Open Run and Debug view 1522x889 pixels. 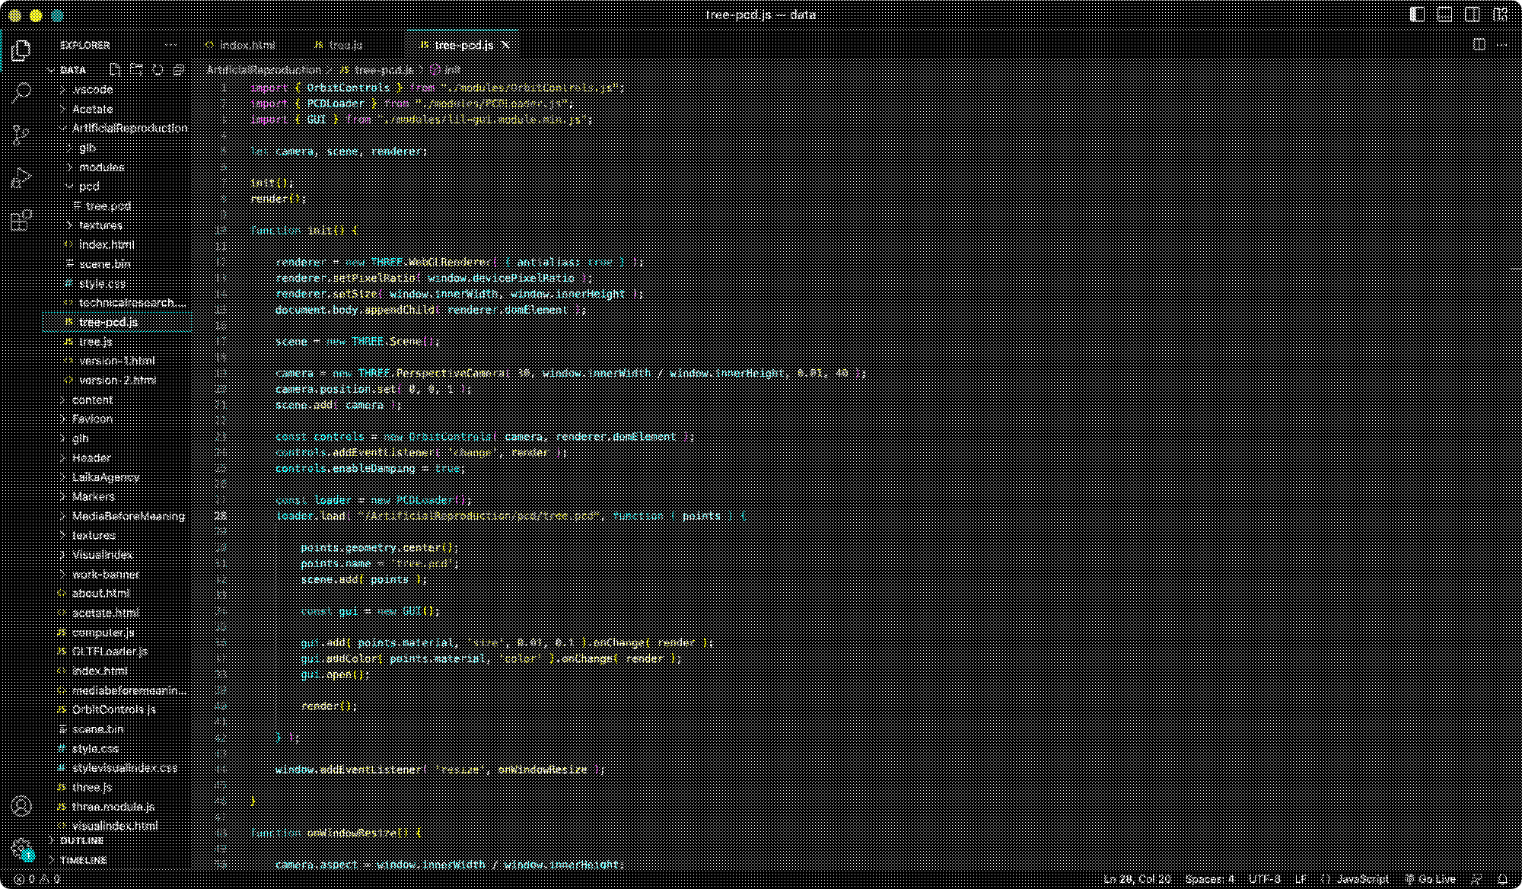(x=21, y=178)
